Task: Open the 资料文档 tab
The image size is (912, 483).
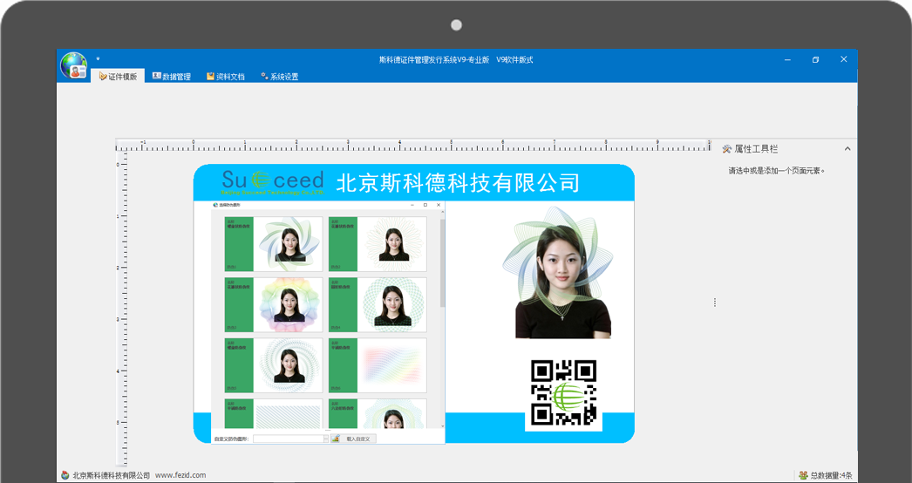Action: [x=226, y=76]
